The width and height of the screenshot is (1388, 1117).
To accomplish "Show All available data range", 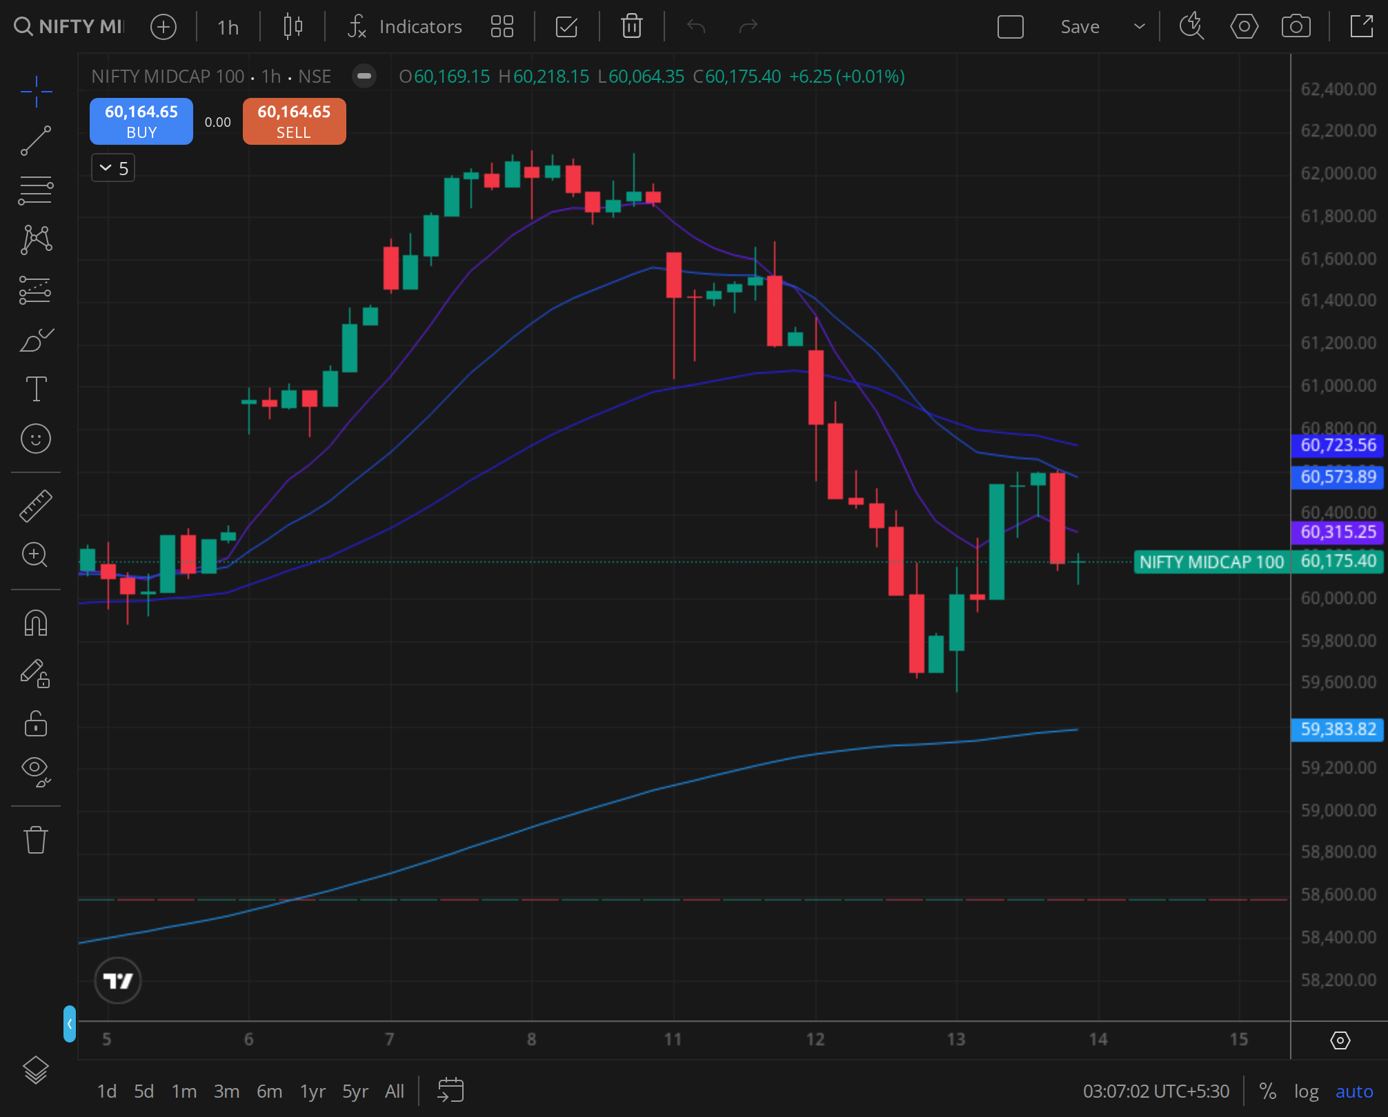I will tap(395, 1091).
